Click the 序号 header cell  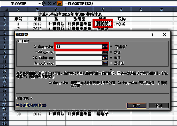(18, 19)
